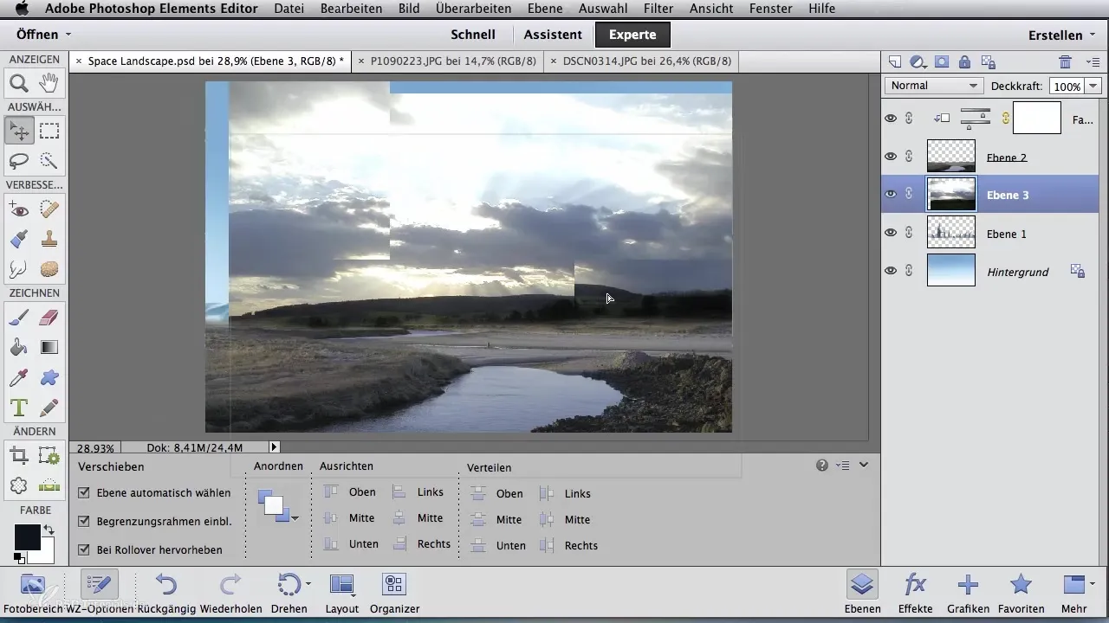Distribute layers with Verteilen Rechts
1109x623 pixels.
[x=569, y=545]
